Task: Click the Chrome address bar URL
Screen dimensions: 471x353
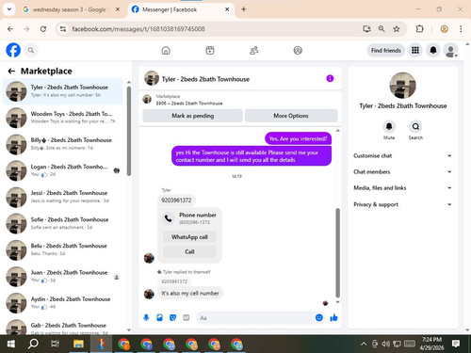Action: [138, 29]
